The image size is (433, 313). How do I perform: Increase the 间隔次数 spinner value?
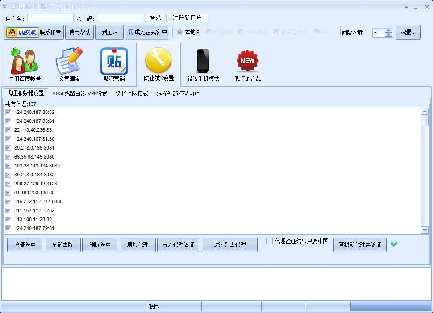pyautogui.click(x=388, y=30)
